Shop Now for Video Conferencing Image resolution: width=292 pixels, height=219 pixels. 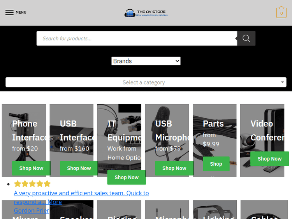[x=269, y=159]
